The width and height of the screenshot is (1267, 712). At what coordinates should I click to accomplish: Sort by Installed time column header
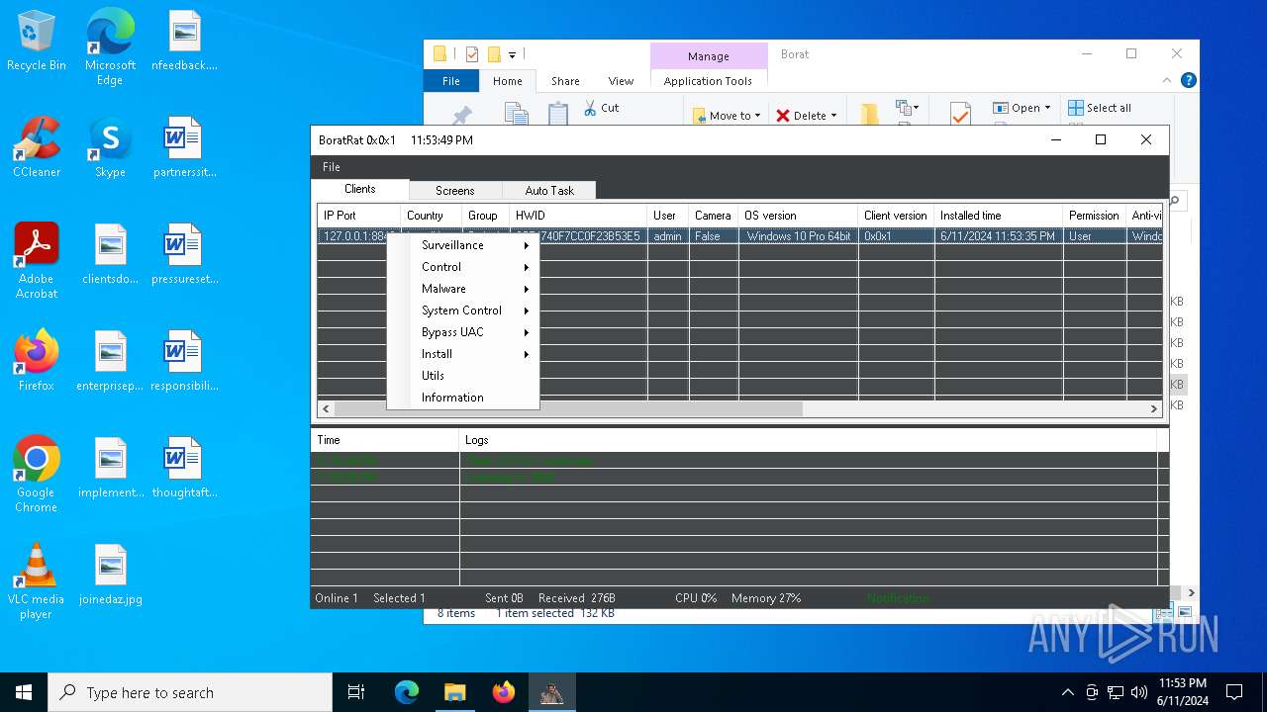998,216
